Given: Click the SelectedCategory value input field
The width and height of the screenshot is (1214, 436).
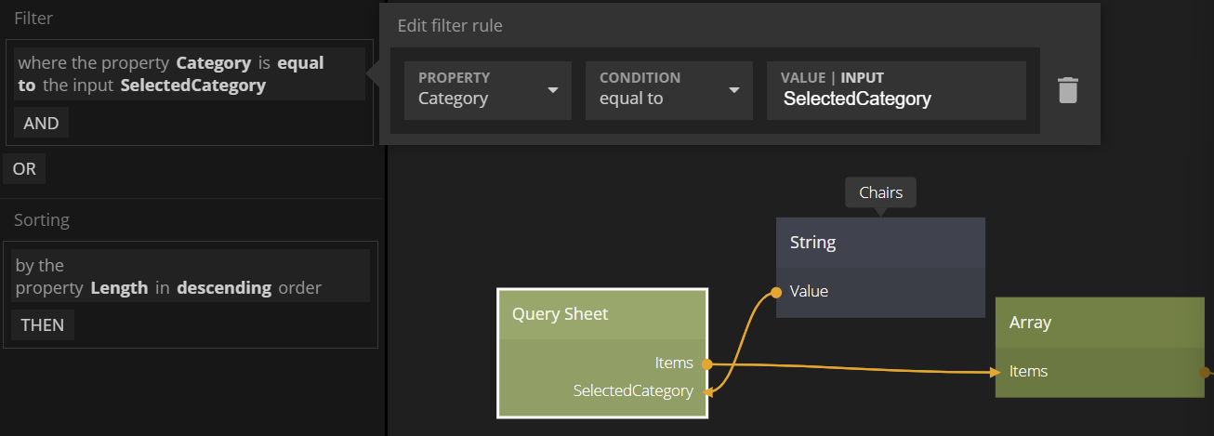Looking at the screenshot, I should click(x=895, y=99).
